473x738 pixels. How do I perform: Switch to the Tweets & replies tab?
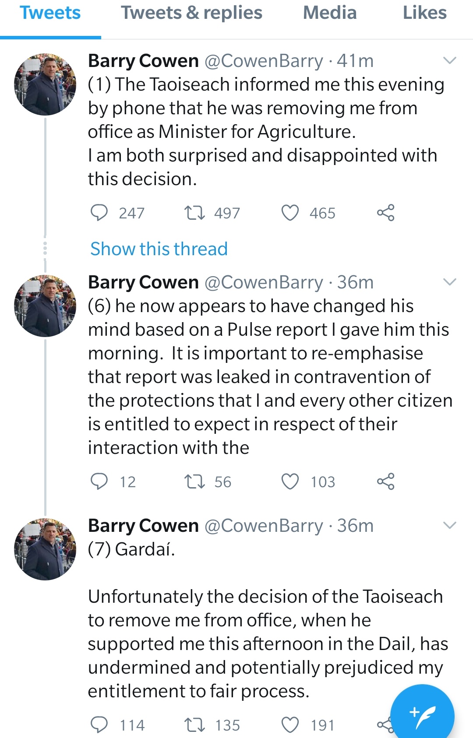coord(191,13)
